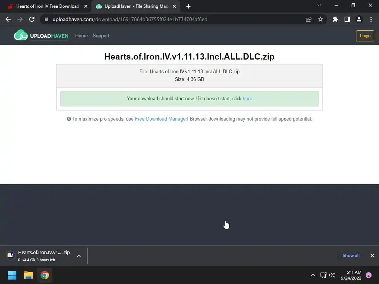Open the Windows Start menu

click(x=12, y=275)
